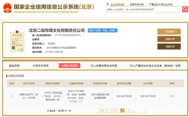Click the 发送报告 button
This screenshot has width=189, height=117.
point(169,32)
